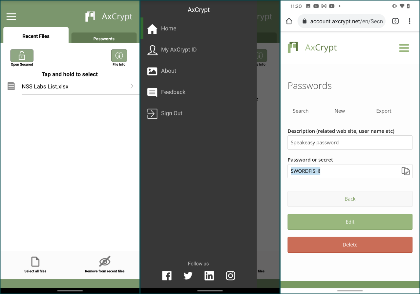Open About in the side drawer

click(198, 71)
